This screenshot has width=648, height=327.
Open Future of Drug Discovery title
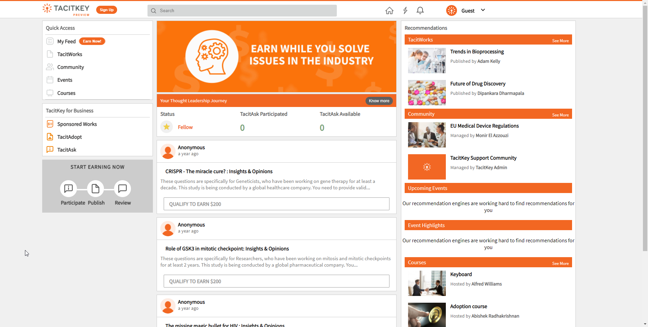(x=478, y=84)
